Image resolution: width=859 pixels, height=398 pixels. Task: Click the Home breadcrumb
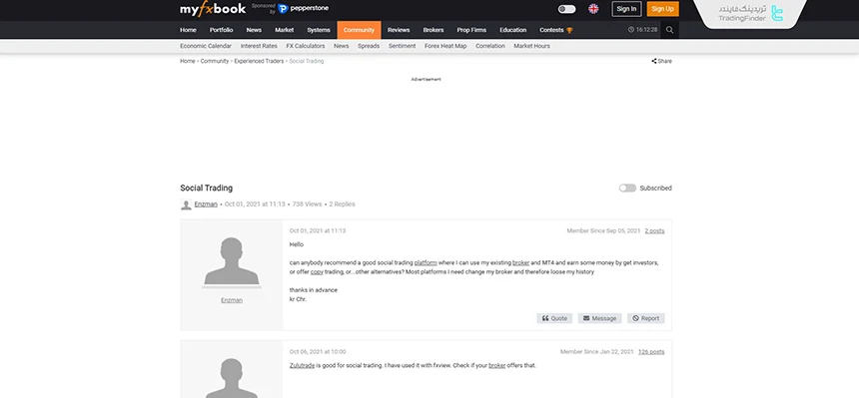click(188, 61)
